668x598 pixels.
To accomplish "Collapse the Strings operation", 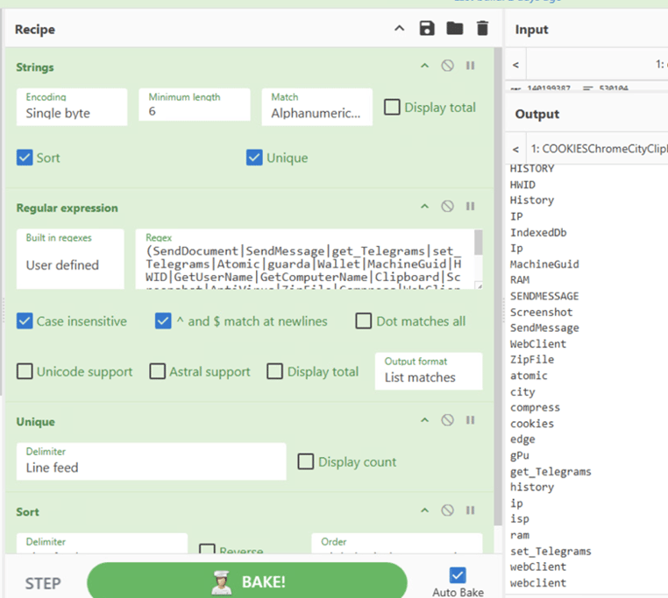I will tap(425, 66).
